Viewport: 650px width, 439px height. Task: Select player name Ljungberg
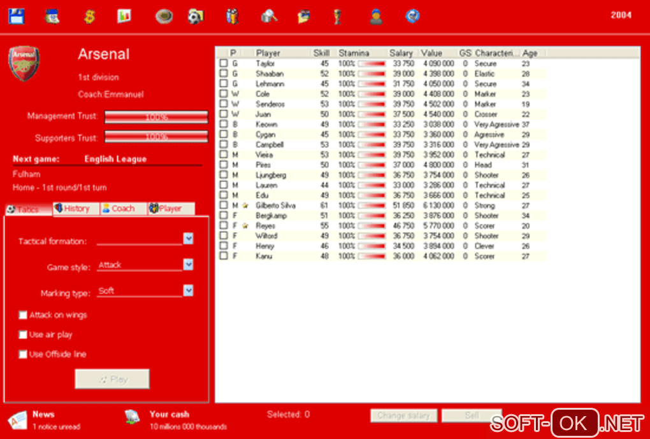(271, 175)
